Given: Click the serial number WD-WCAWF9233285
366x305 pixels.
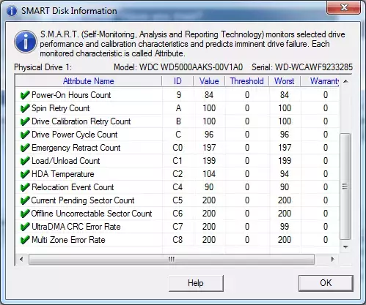Looking at the screenshot, I should click(x=314, y=67).
